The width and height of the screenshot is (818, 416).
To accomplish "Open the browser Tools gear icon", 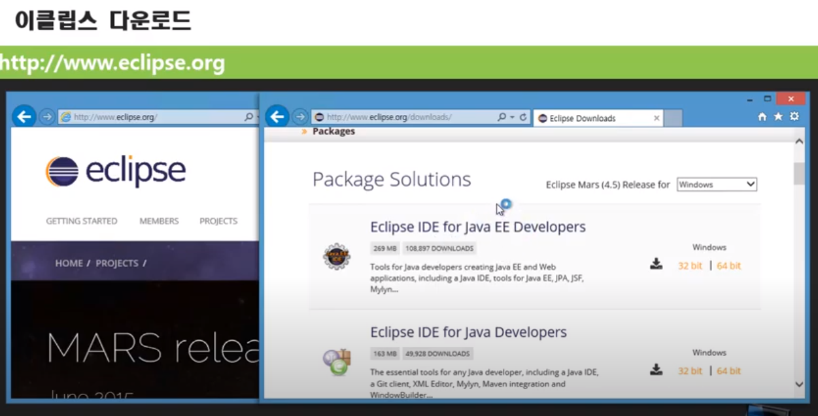I will pyautogui.click(x=794, y=117).
